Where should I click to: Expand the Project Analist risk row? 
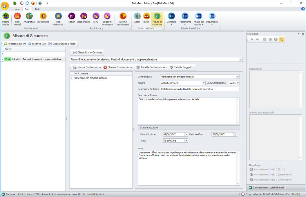tap(2, 59)
